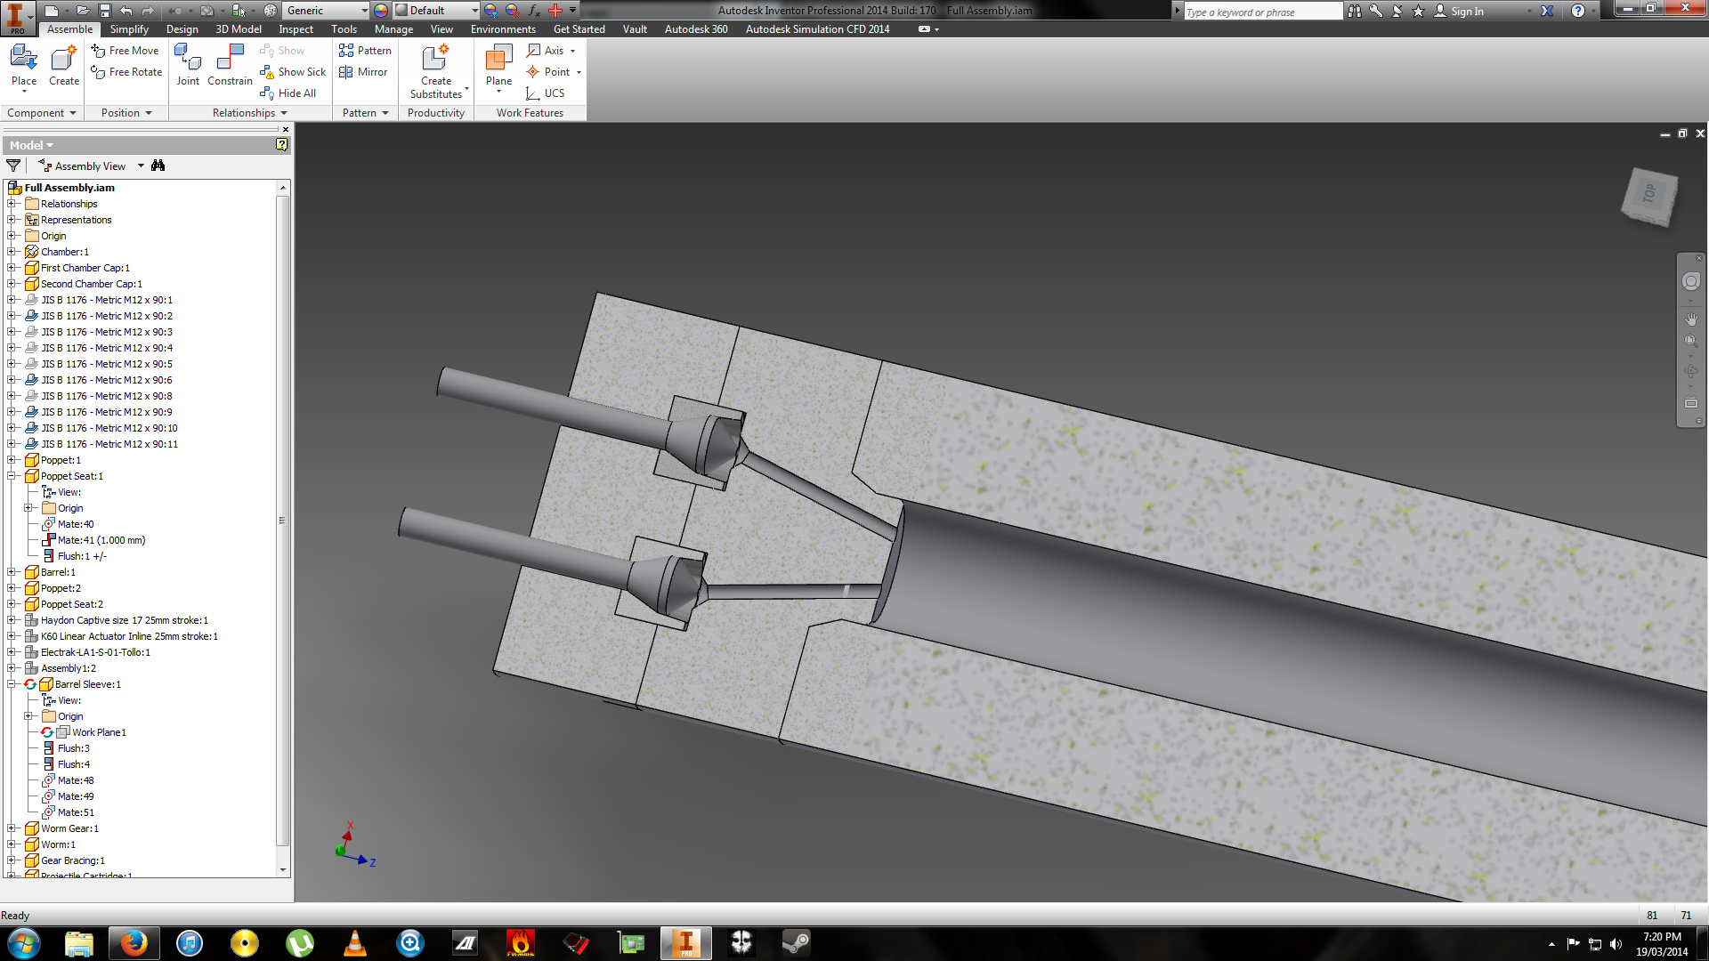Viewport: 1709px width, 961px height.
Task: Click in the keyword search field
Action: (1260, 12)
